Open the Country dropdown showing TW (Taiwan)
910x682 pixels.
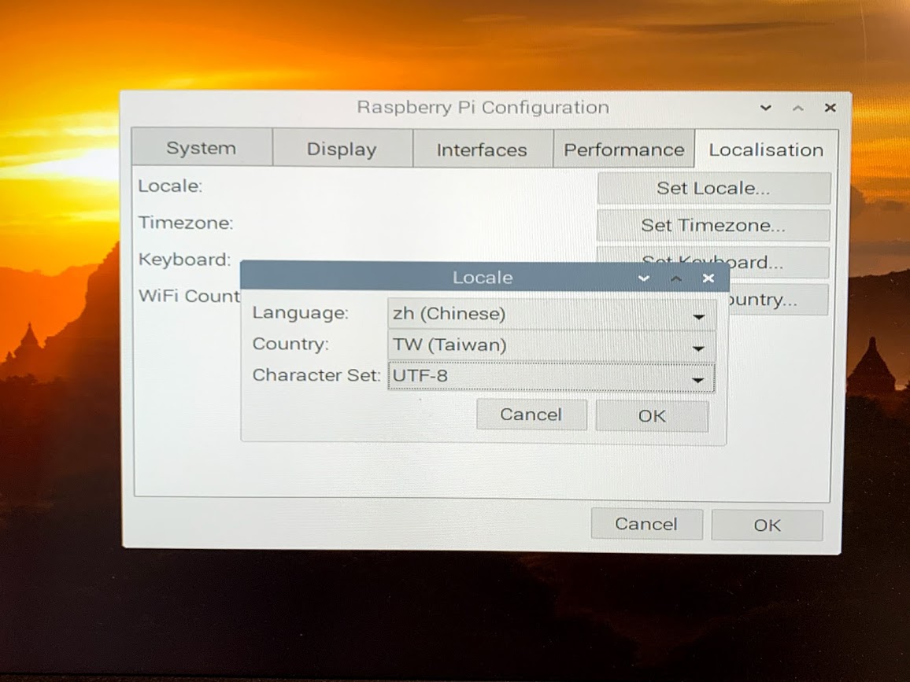click(551, 345)
